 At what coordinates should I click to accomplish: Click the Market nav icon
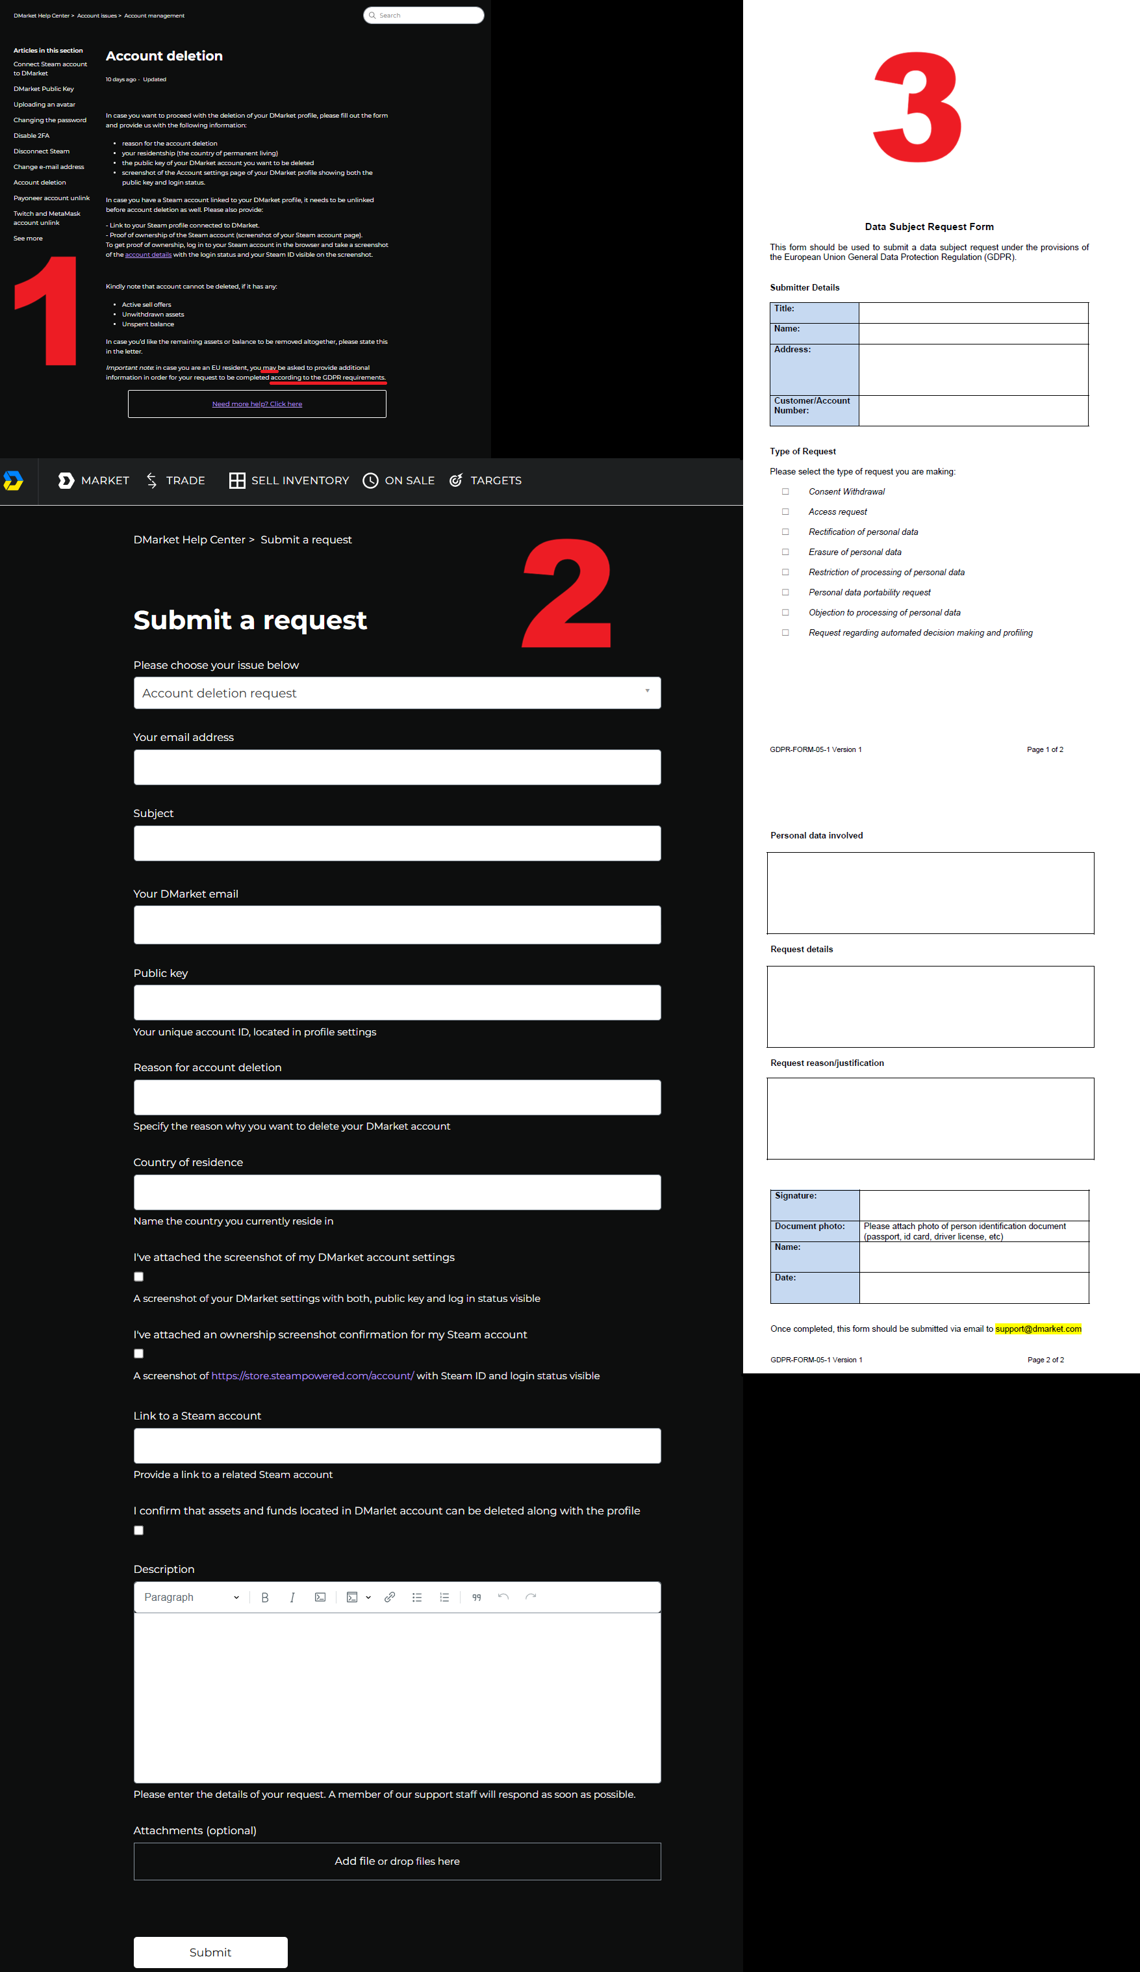[x=66, y=480]
